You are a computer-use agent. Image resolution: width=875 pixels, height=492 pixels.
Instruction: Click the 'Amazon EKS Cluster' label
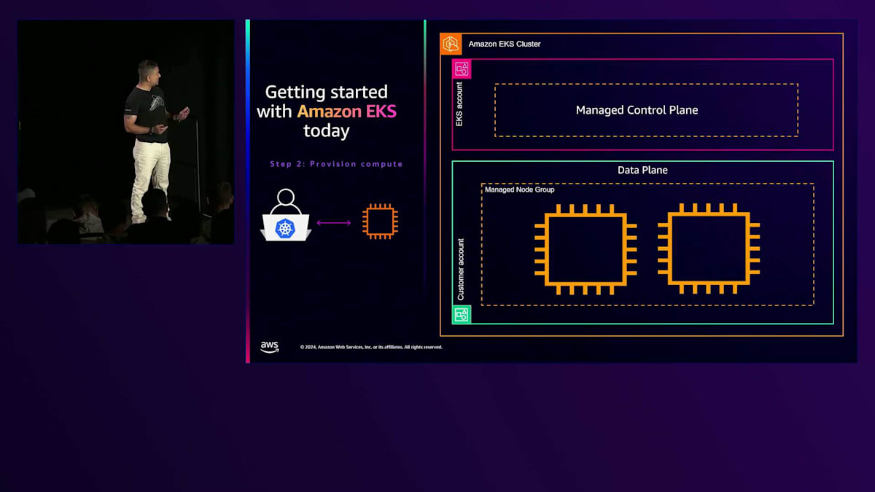pos(505,44)
